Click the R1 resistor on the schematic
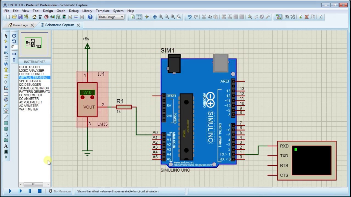This screenshot has height=197, width=351. tap(124, 107)
